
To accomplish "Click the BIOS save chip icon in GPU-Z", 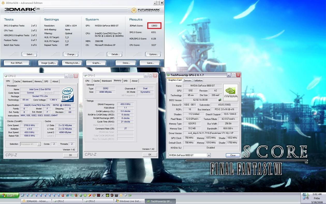I will [220, 100].
